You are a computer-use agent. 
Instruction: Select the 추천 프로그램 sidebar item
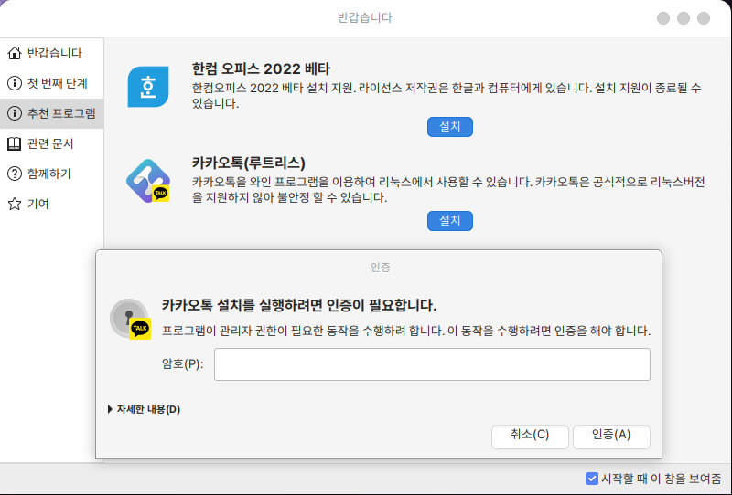pyautogui.click(x=52, y=113)
